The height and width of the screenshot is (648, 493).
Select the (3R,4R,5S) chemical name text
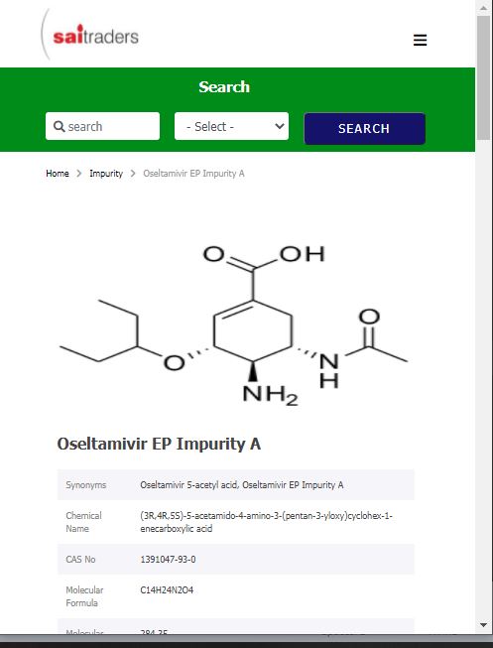click(266, 522)
